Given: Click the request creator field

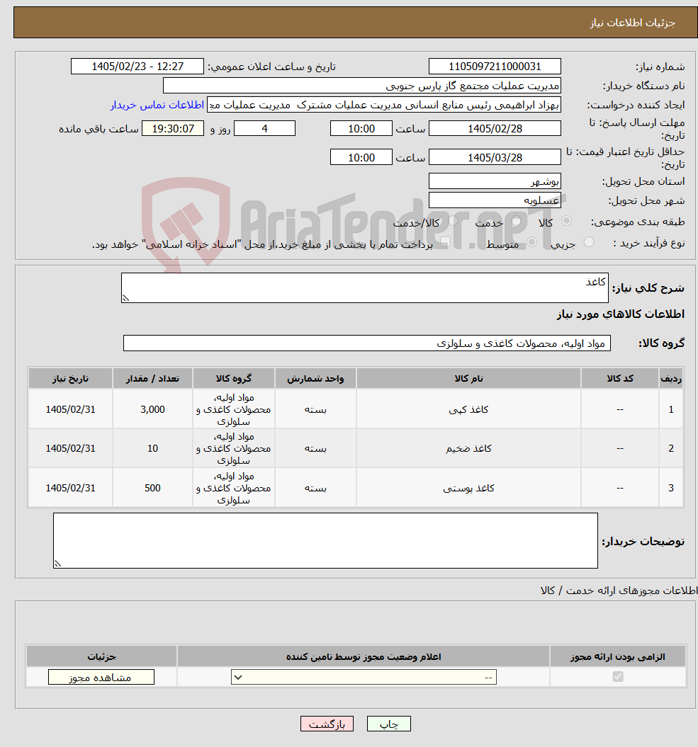Looking at the screenshot, I should pos(384,105).
